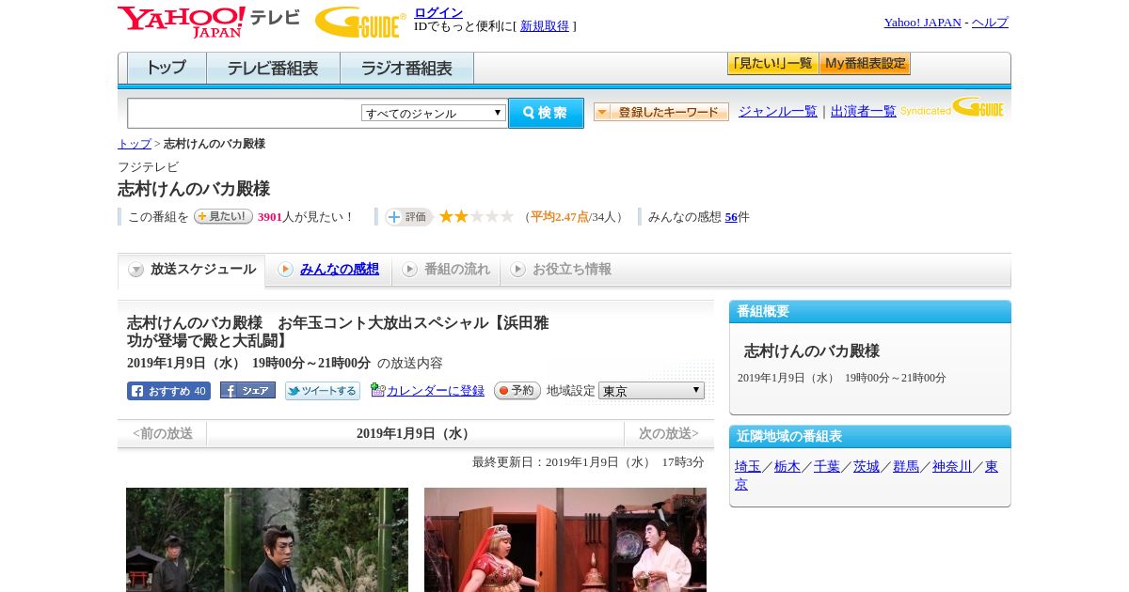Click the red 予約 record button
Screen dimensions: 1129x592
517,390
